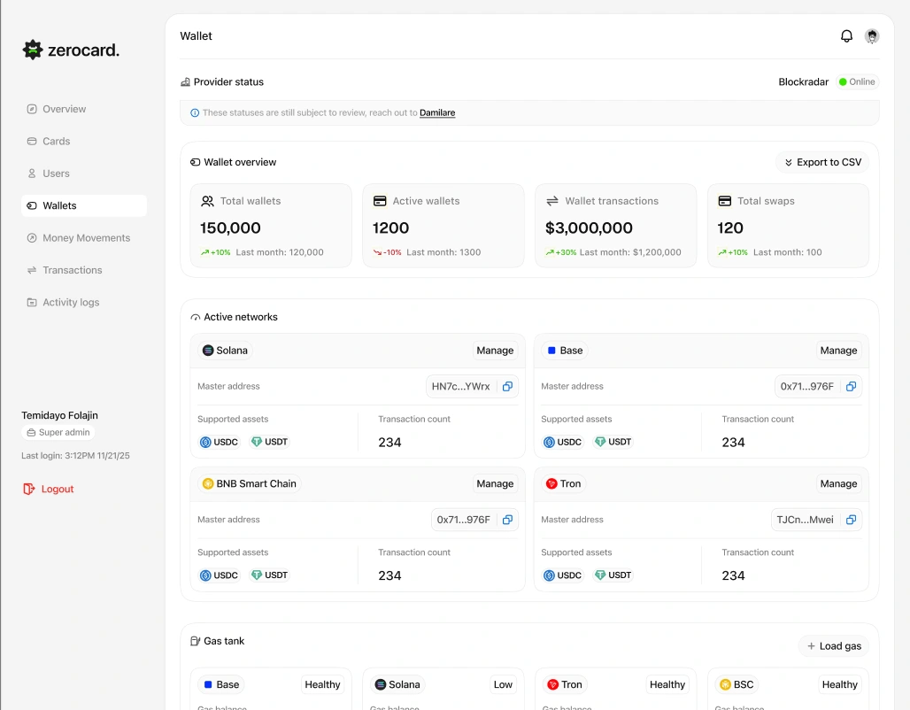910x710 pixels.
Task: Click the USDT asset chip under Tron
Action: coord(613,575)
